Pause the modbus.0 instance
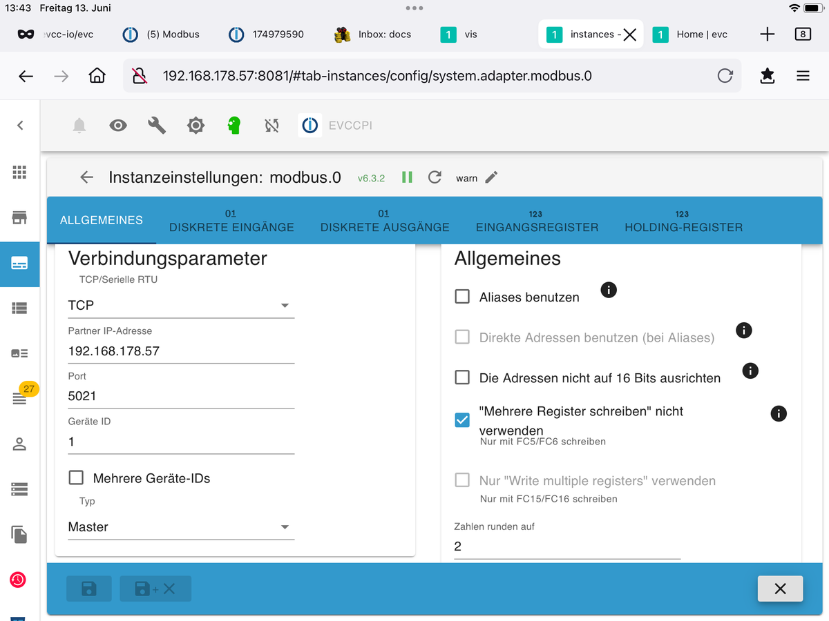 click(x=407, y=177)
